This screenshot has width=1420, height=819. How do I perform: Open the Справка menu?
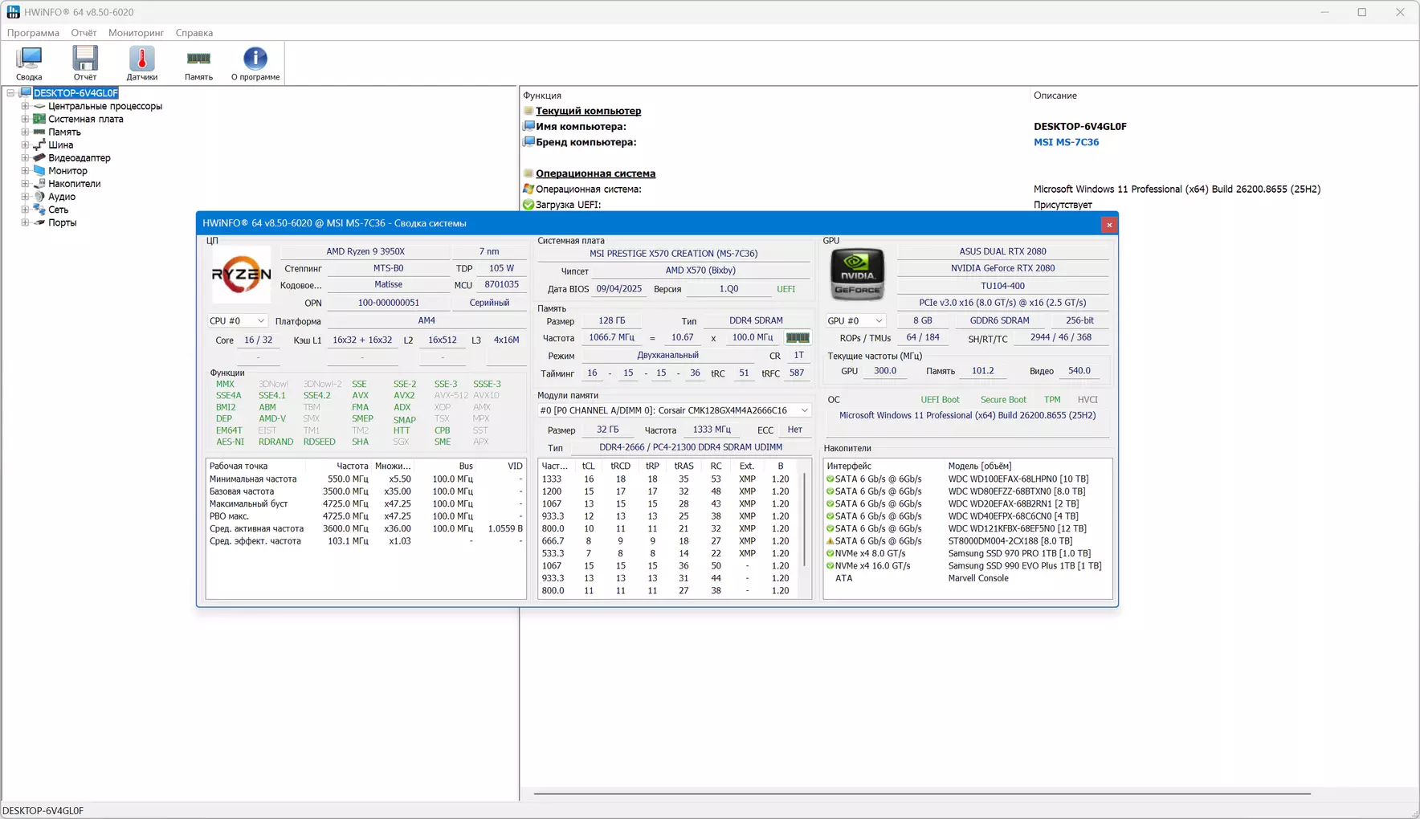coord(194,33)
